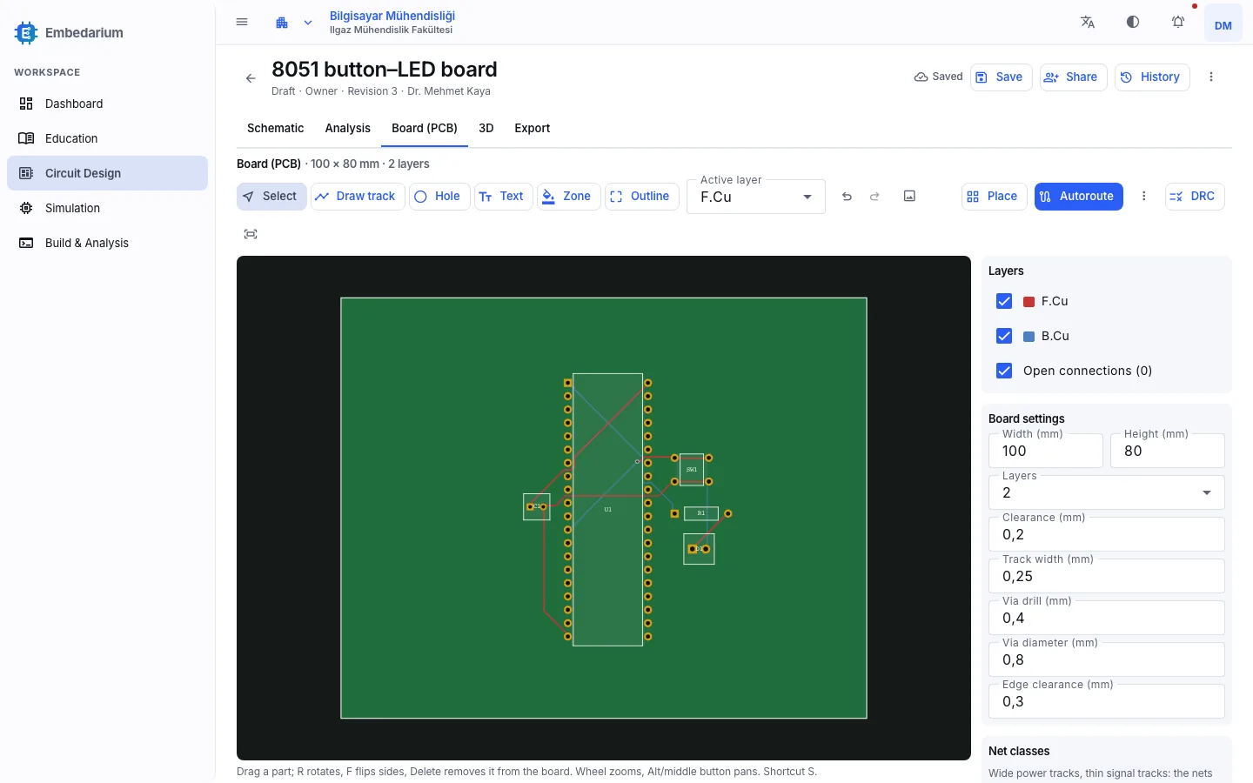Open the 3D tab
This screenshot has height=783, width=1253.
tap(486, 128)
